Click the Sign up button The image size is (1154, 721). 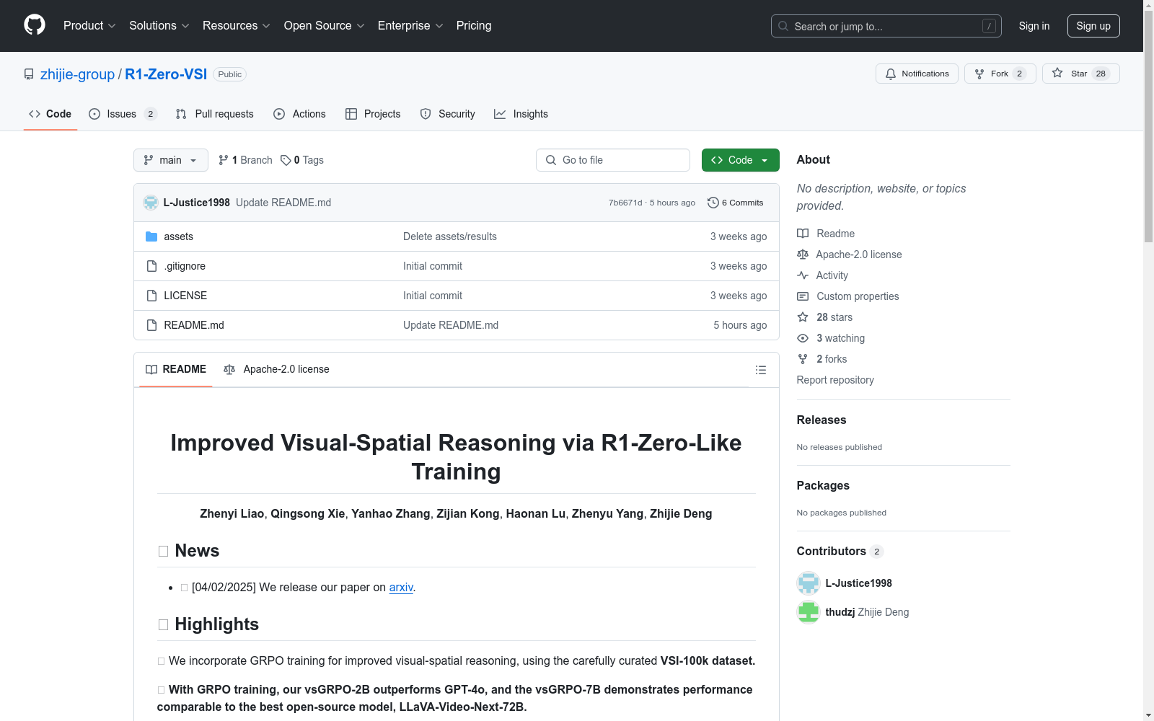click(x=1093, y=26)
